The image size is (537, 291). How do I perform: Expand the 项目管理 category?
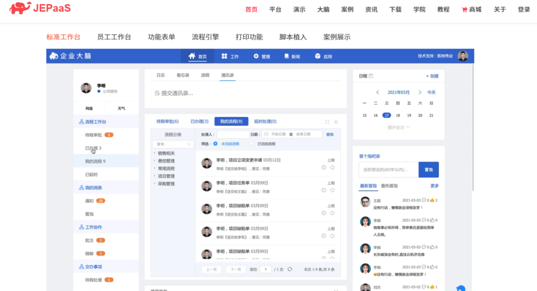(155, 176)
